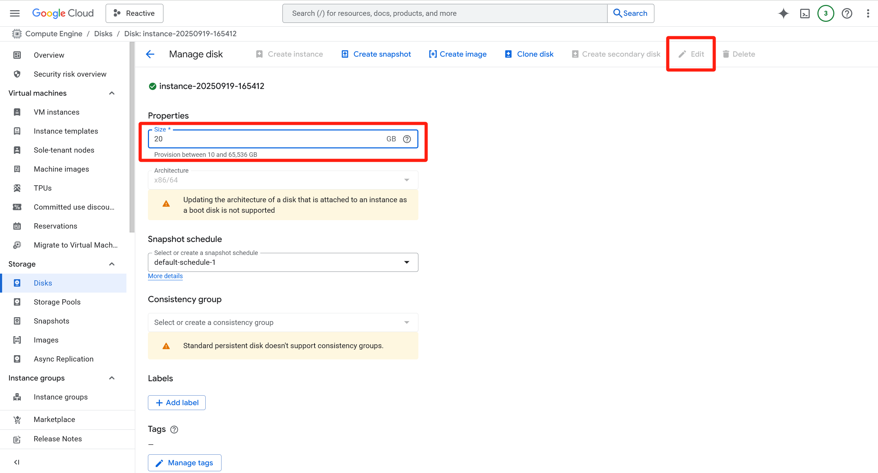Open Gemini AI assistant sparkle icon

pos(783,13)
